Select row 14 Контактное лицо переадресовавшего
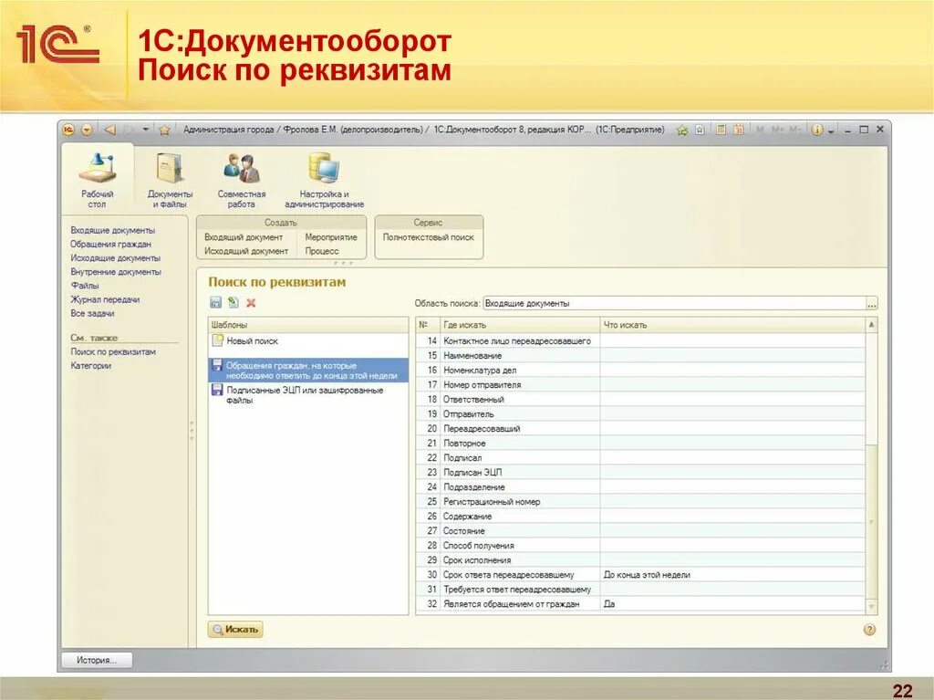Viewport: 934px width, 700px height. [x=641, y=340]
